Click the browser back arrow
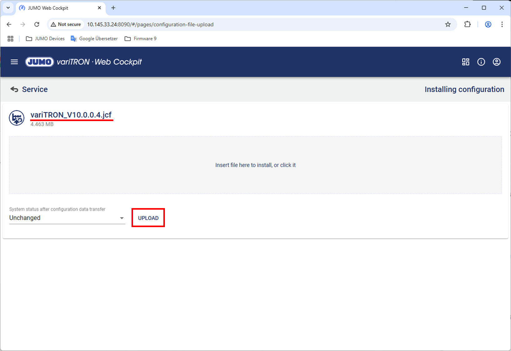Screen dimensions: 511x351 coord(9,24)
